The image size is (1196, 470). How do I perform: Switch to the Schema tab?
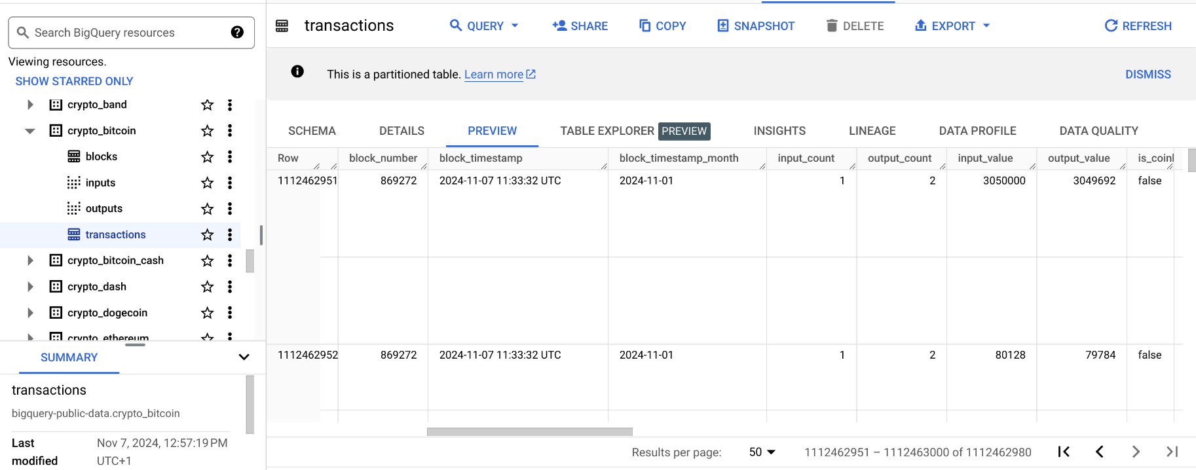click(312, 131)
